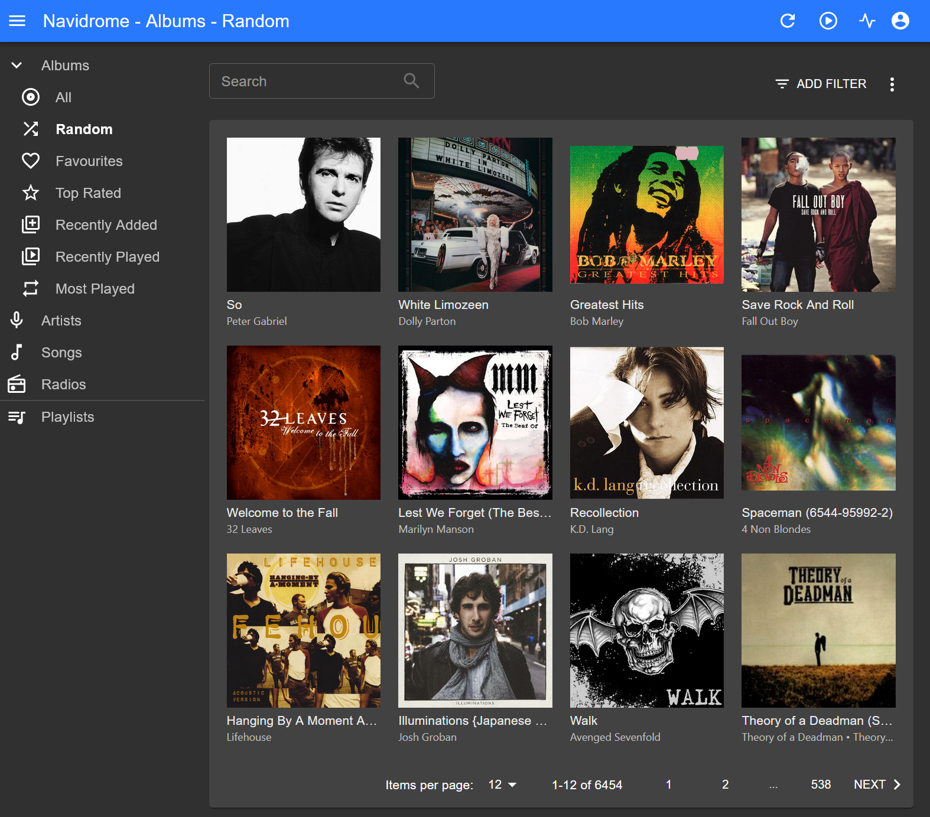
Task: Click the Top Rated star icon
Action: [31, 193]
